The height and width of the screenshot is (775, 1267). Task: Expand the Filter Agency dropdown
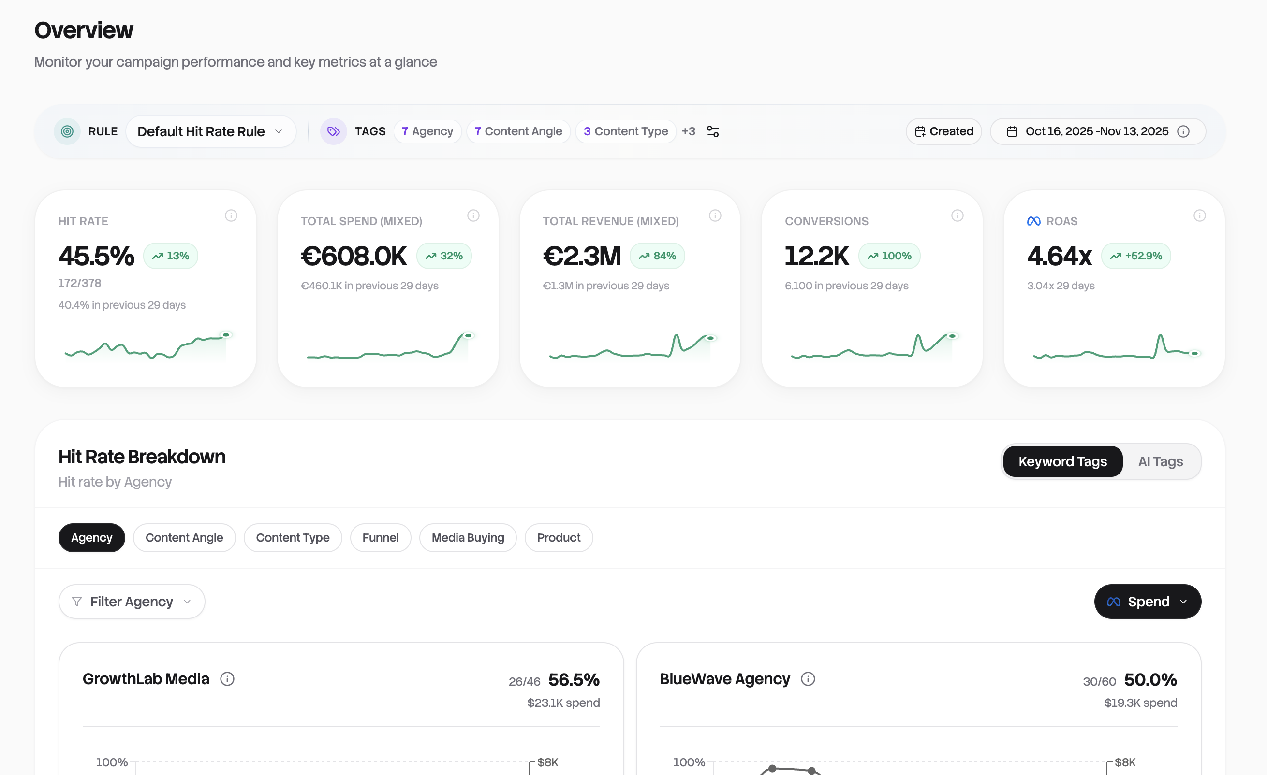(x=131, y=601)
